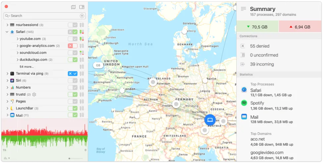Image resolution: width=323 pixels, height=164 pixels.
Task: Click the Summary list icon in inspector
Action: pyautogui.click(x=244, y=9)
